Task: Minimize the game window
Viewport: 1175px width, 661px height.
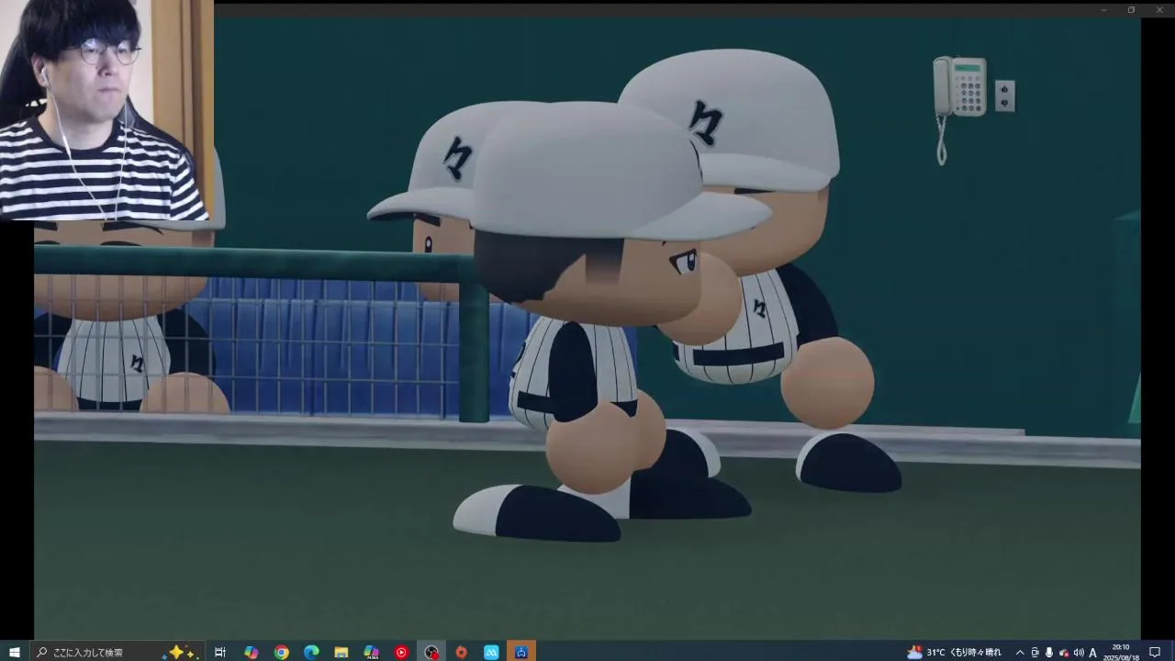Action: click(1103, 9)
